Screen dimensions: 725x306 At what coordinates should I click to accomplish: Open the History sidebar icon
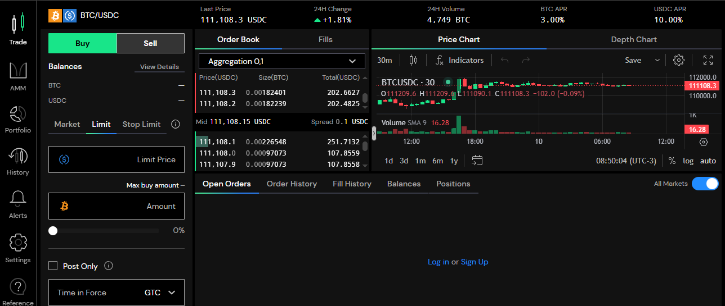click(x=18, y=157)
